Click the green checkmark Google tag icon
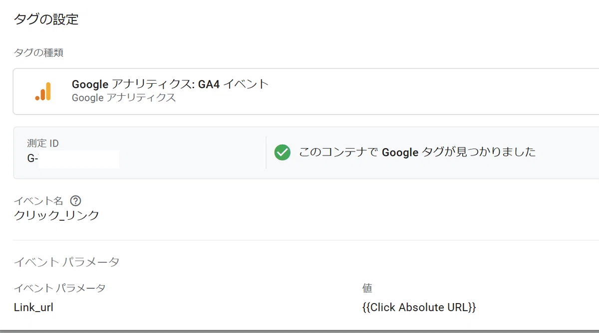599x333 pixels. (283, 152)
